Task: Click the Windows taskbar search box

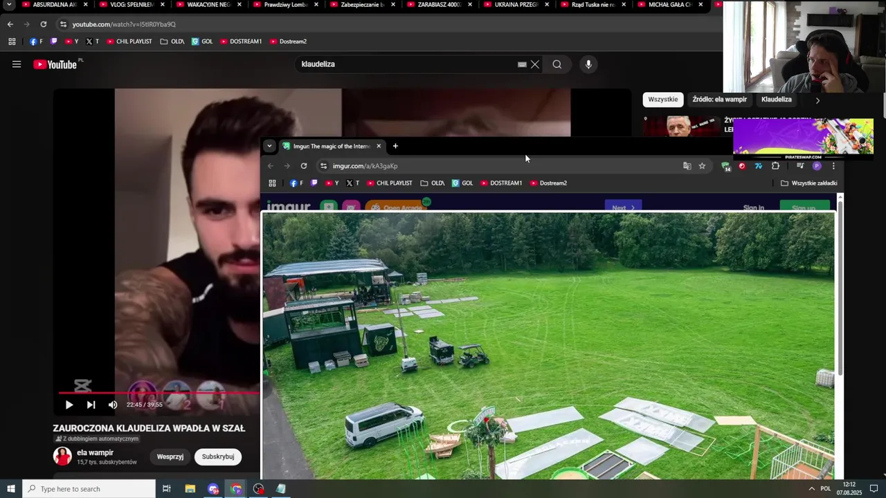Action: point(89,489)
